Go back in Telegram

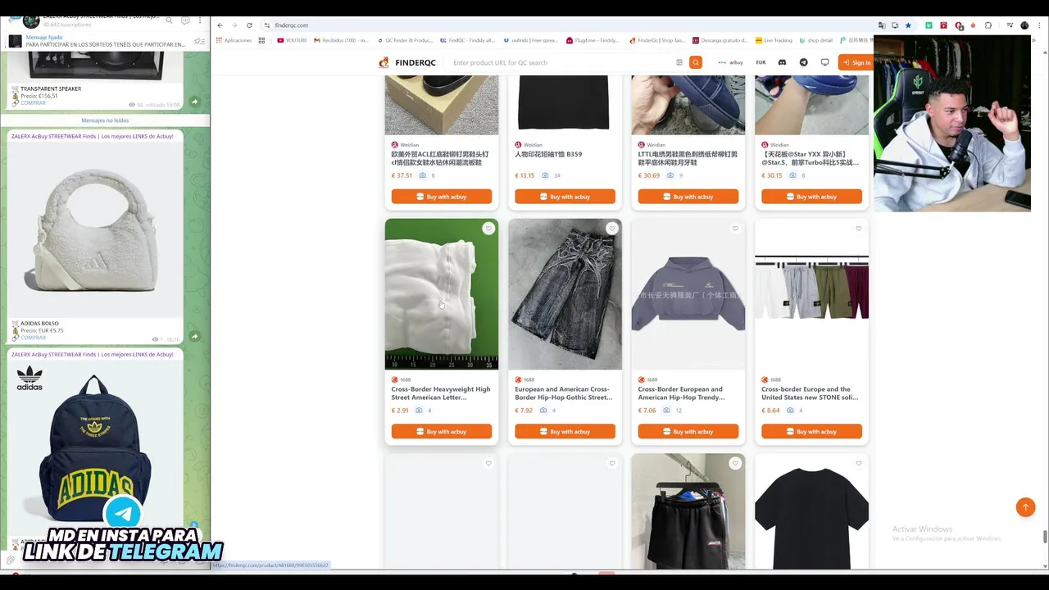coord(10,20)
